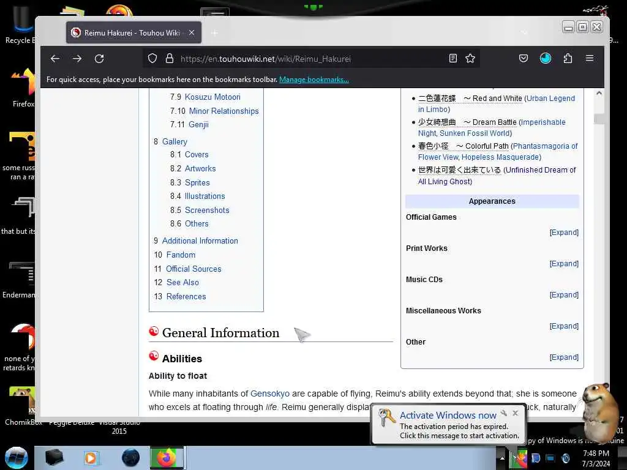Open the Windows Start orb

[x=17, y=458]
